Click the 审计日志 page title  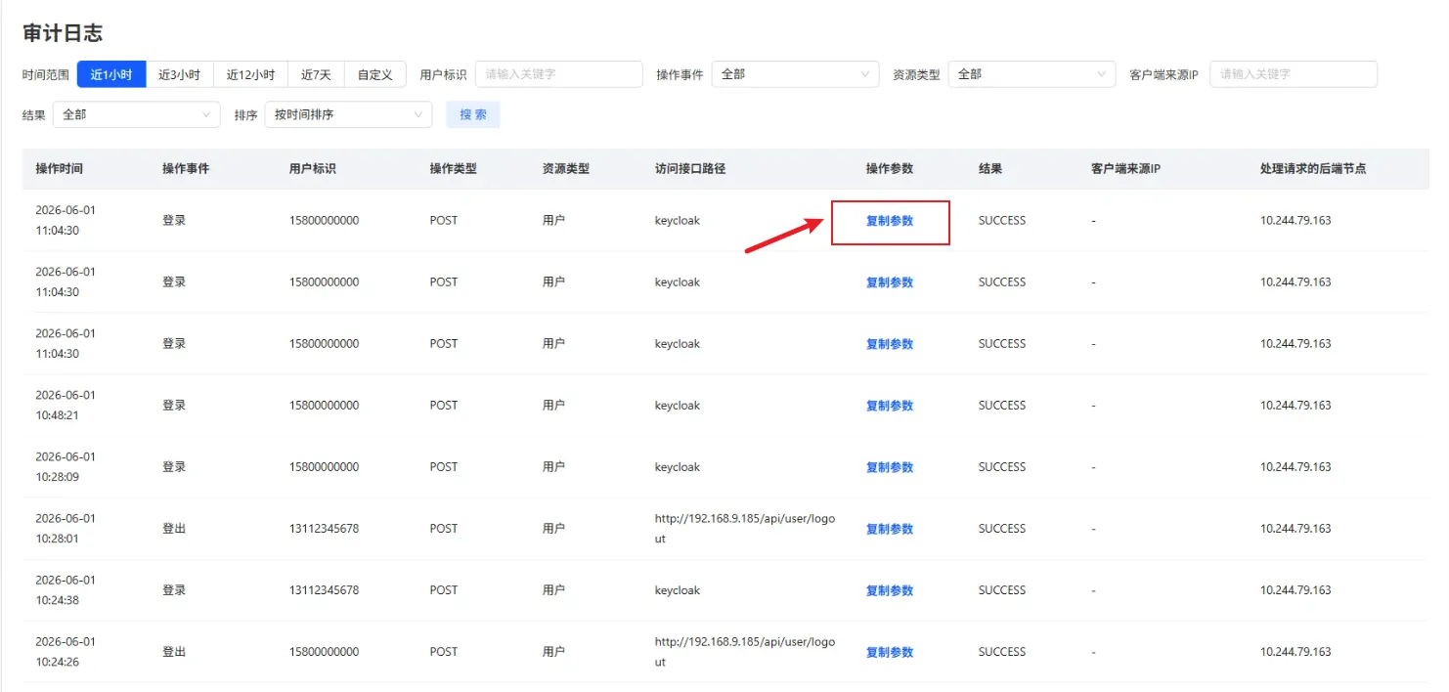coord(63,33)
